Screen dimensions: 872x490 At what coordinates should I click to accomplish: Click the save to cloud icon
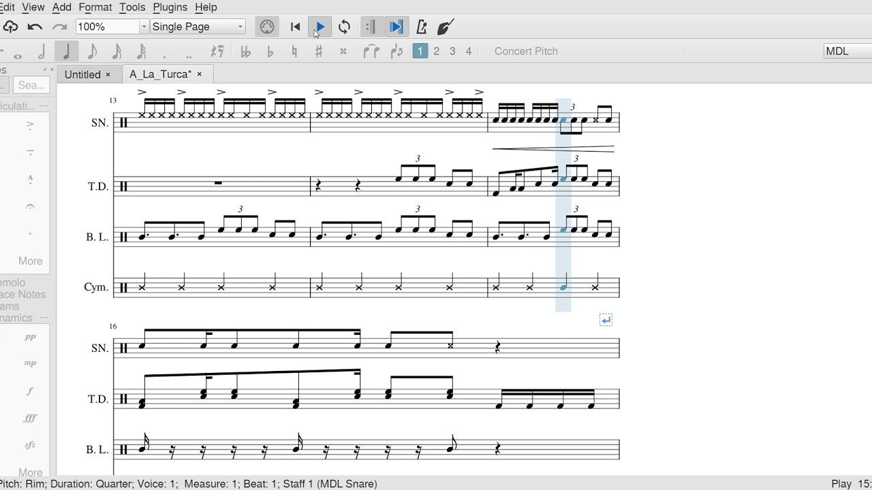(x=10, y=27)
